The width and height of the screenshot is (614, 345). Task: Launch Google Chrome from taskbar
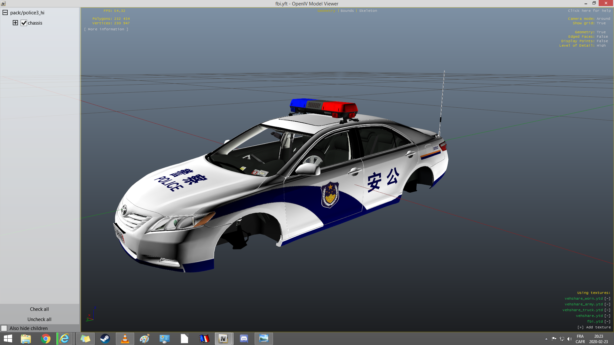[x=46, y=338]
